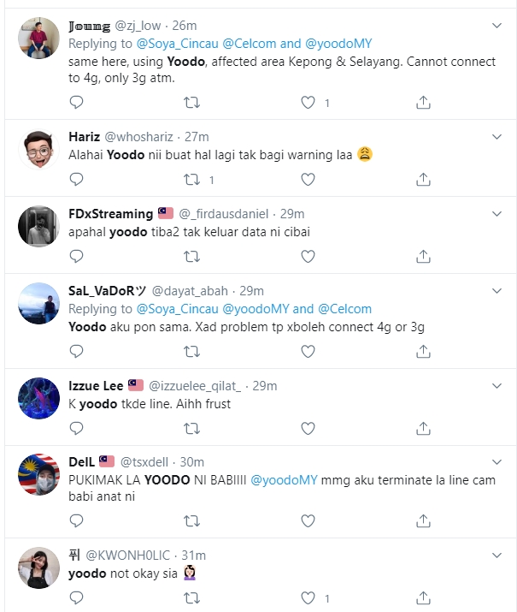The image size is (517, 612).
Task: View FDxStreaming's profile picture
Action: click(x=38, y=227)
